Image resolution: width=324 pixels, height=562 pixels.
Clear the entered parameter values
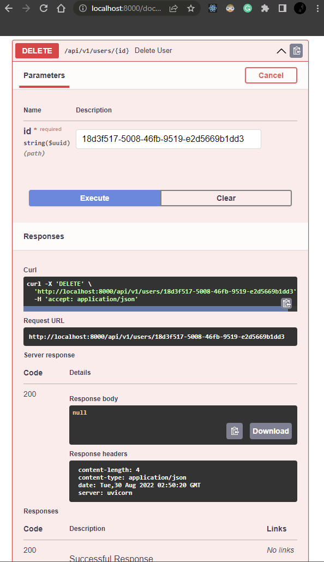(x=226, y=198)
